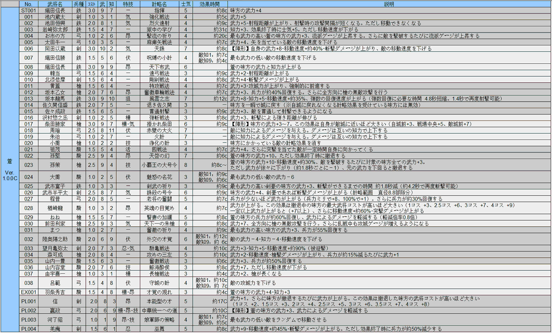The image size is (552, 333).
Task: Select the PL003 number cell
Action: 29,320
